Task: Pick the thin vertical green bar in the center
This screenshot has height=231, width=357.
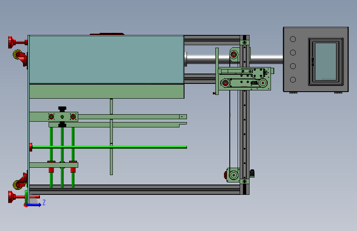Action: point(111,136)
